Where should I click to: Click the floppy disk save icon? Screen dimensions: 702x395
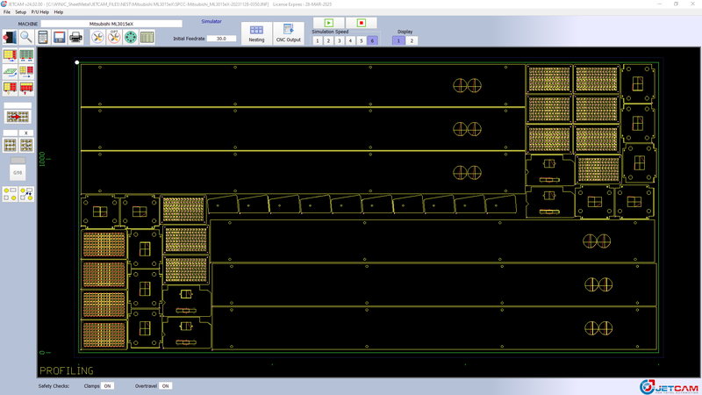(59, 38)
